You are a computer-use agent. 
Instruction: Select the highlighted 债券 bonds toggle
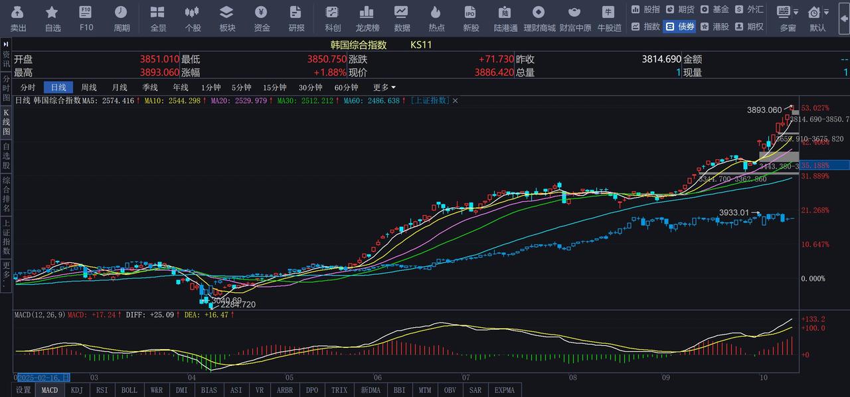click(680, 27)
